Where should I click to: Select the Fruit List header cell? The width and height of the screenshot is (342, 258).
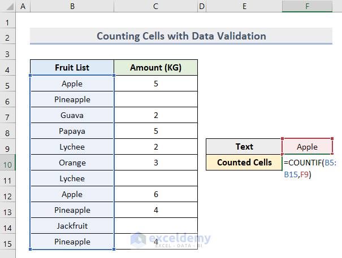(72, 68)
